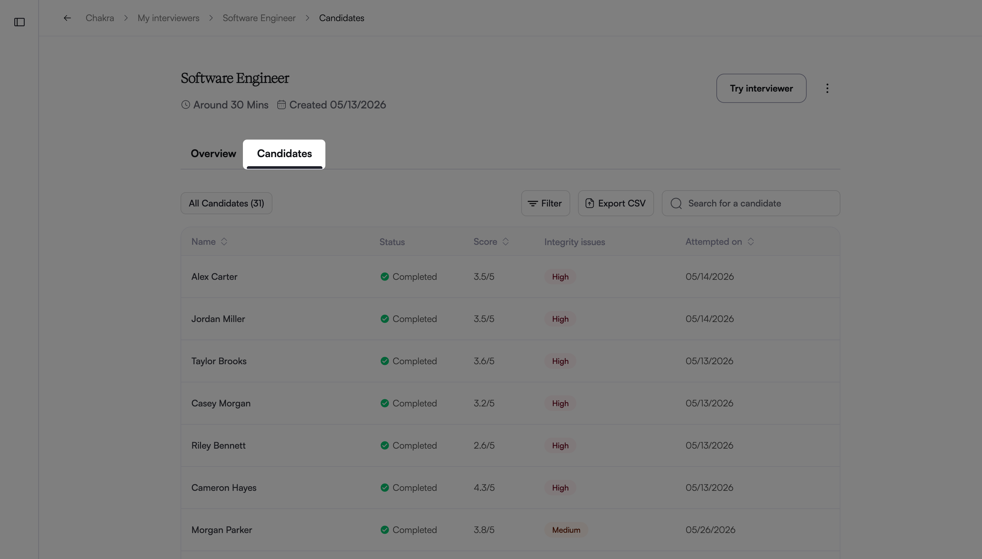Click the green check icon for Morgan Parker

384,530
